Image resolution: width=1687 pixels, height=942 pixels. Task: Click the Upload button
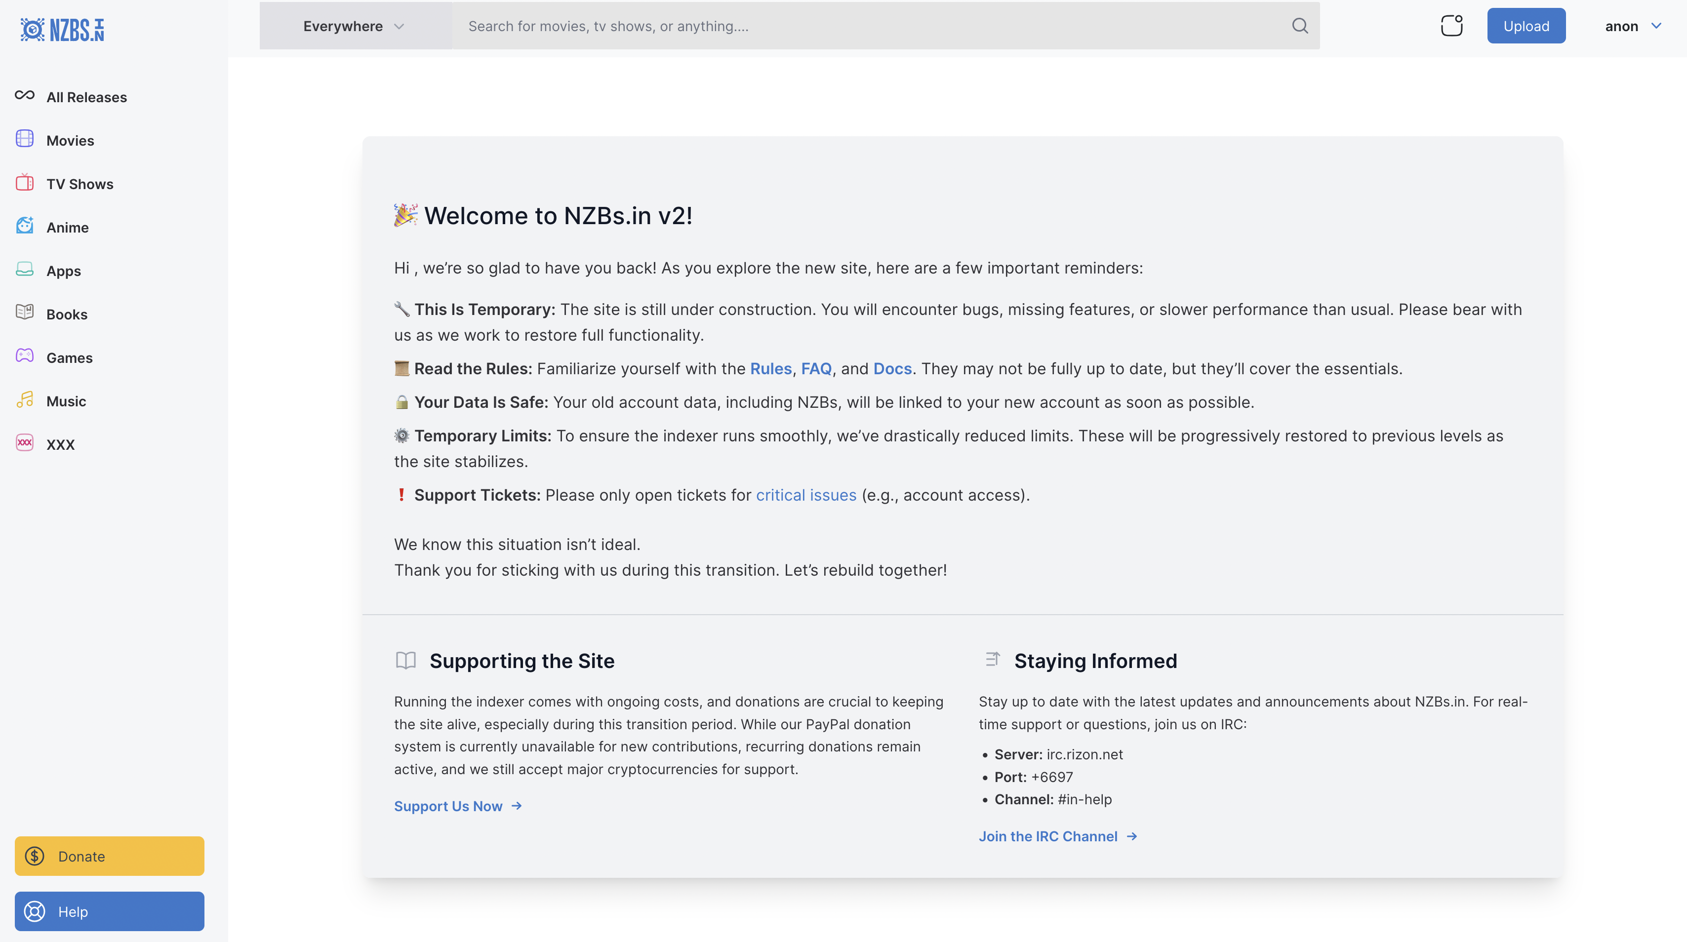1526,26
